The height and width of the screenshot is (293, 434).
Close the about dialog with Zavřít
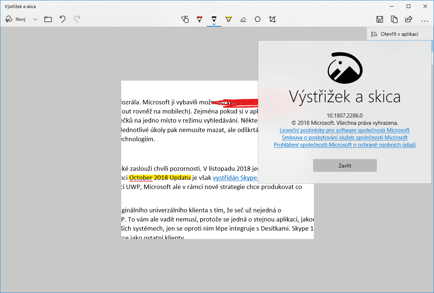pos(344,165)
